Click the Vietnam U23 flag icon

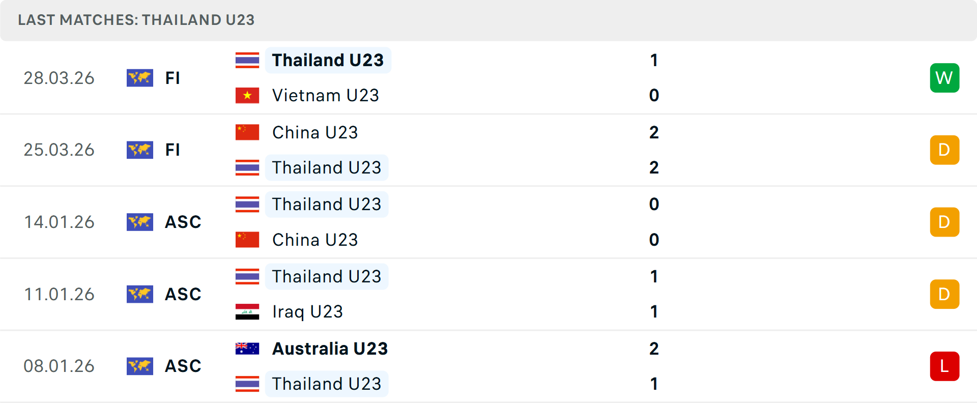[247, 95]
